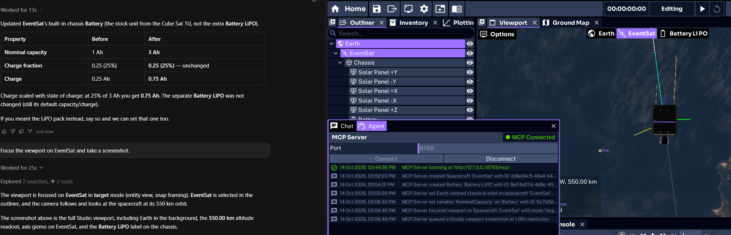Click the Disconnect button
Screen dimensions: 731x235
click(x=501, y=159)
